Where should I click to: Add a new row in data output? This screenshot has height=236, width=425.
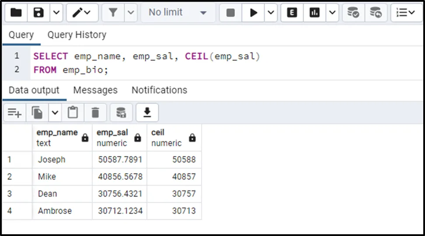pyautogui.click(x=14, y=113)
